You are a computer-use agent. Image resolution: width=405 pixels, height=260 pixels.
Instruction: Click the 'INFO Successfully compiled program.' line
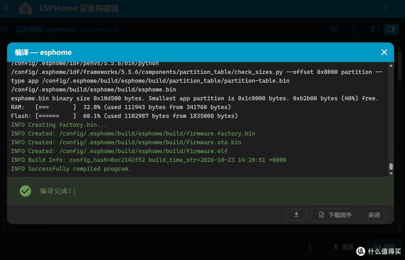coord(71,169)
